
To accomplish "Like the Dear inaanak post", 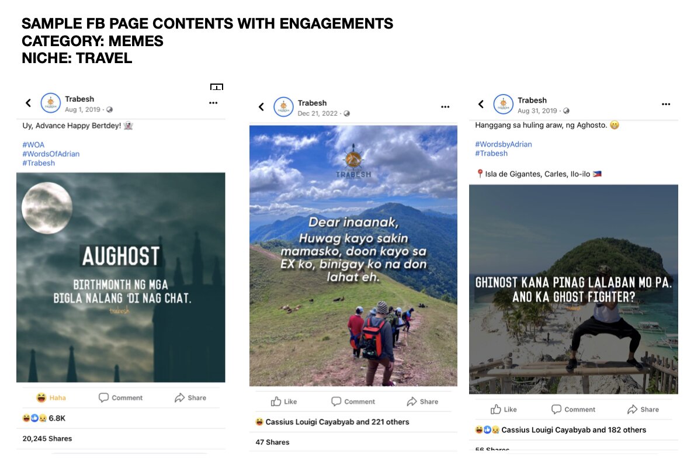I will pyautogui.click(x=284, y=401).
